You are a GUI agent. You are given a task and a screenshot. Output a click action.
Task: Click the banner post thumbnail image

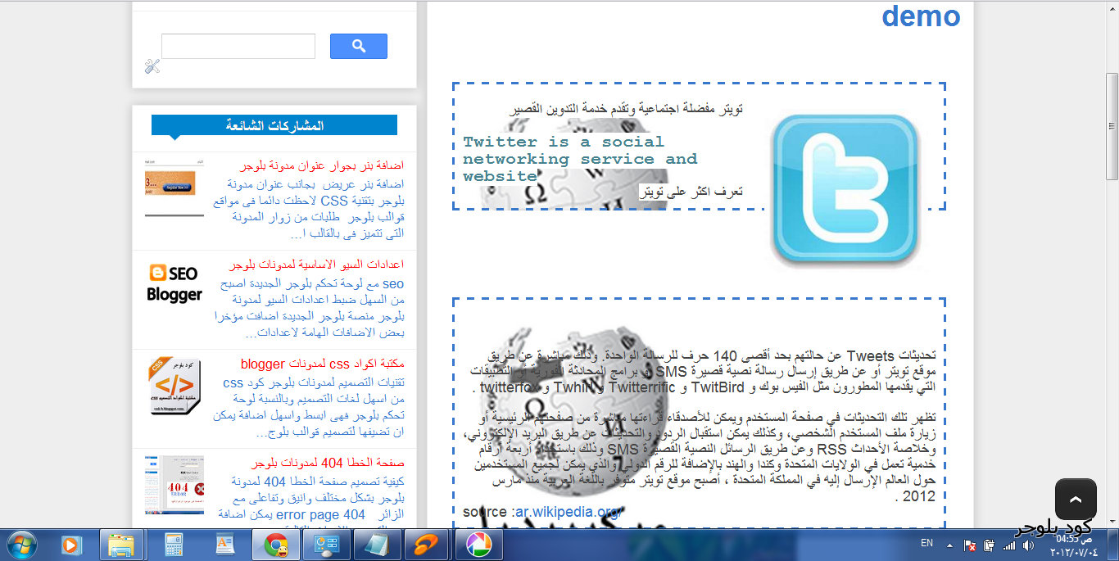[x=174, y=188]
